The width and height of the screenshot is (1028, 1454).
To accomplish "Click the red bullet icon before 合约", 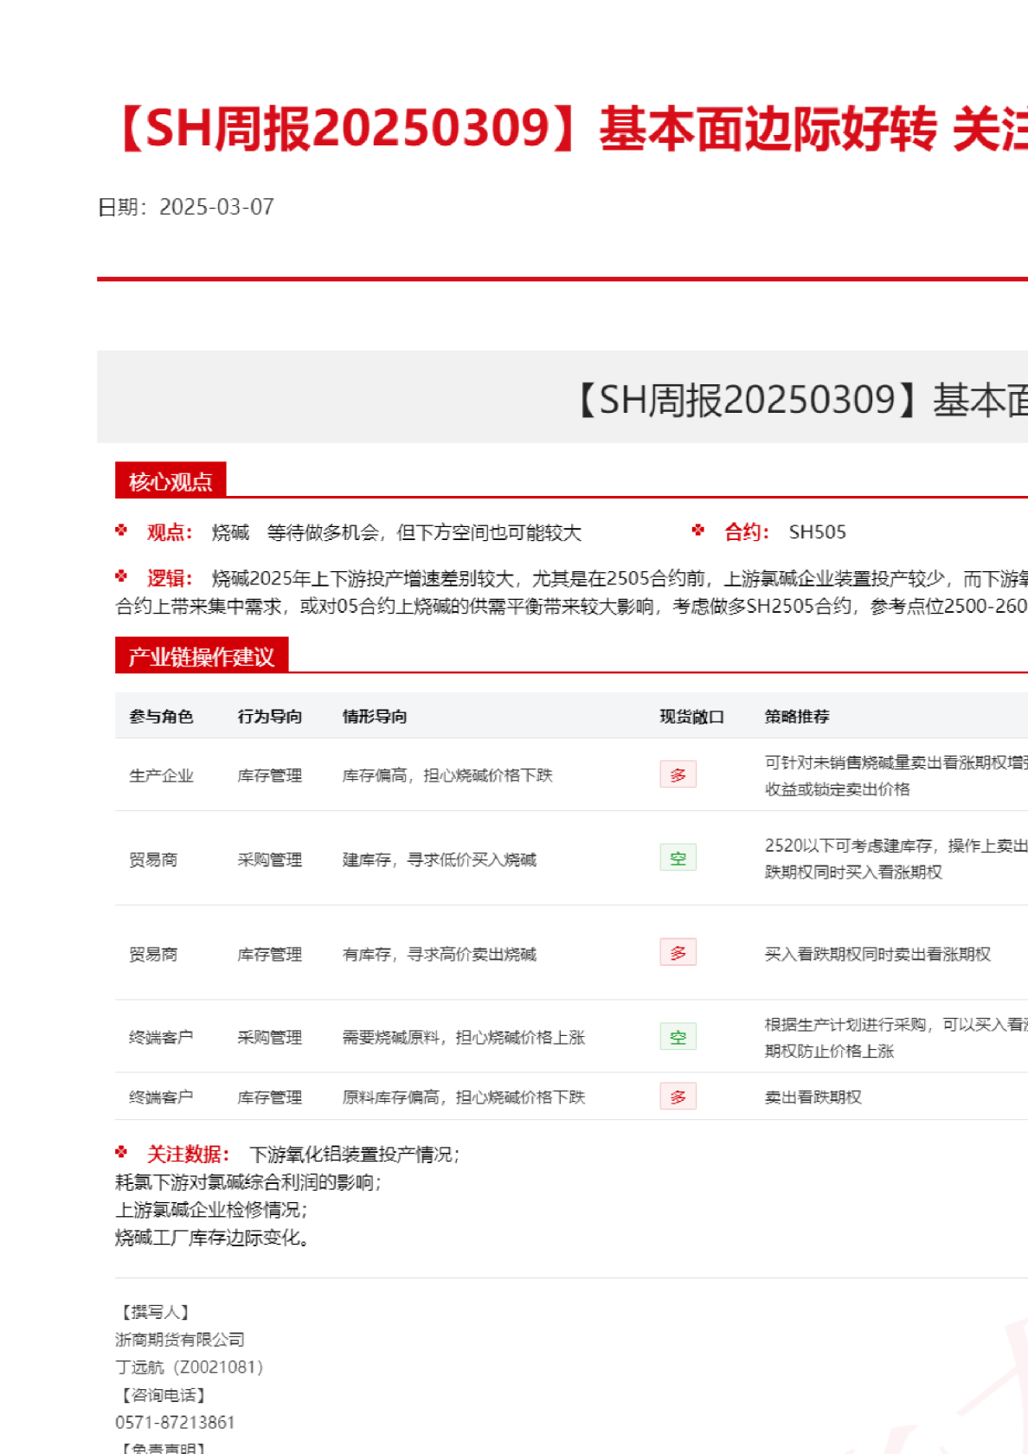I will [698, 531].
